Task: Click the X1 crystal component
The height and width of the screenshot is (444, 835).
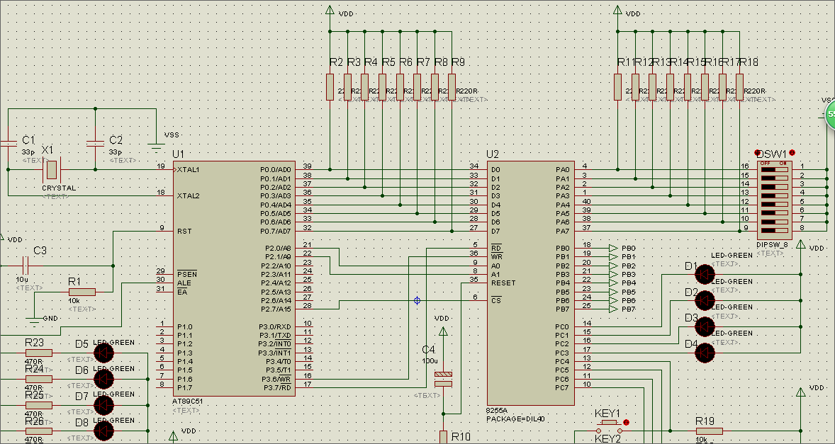Action: pyautogui.click(x=51, y=170)
